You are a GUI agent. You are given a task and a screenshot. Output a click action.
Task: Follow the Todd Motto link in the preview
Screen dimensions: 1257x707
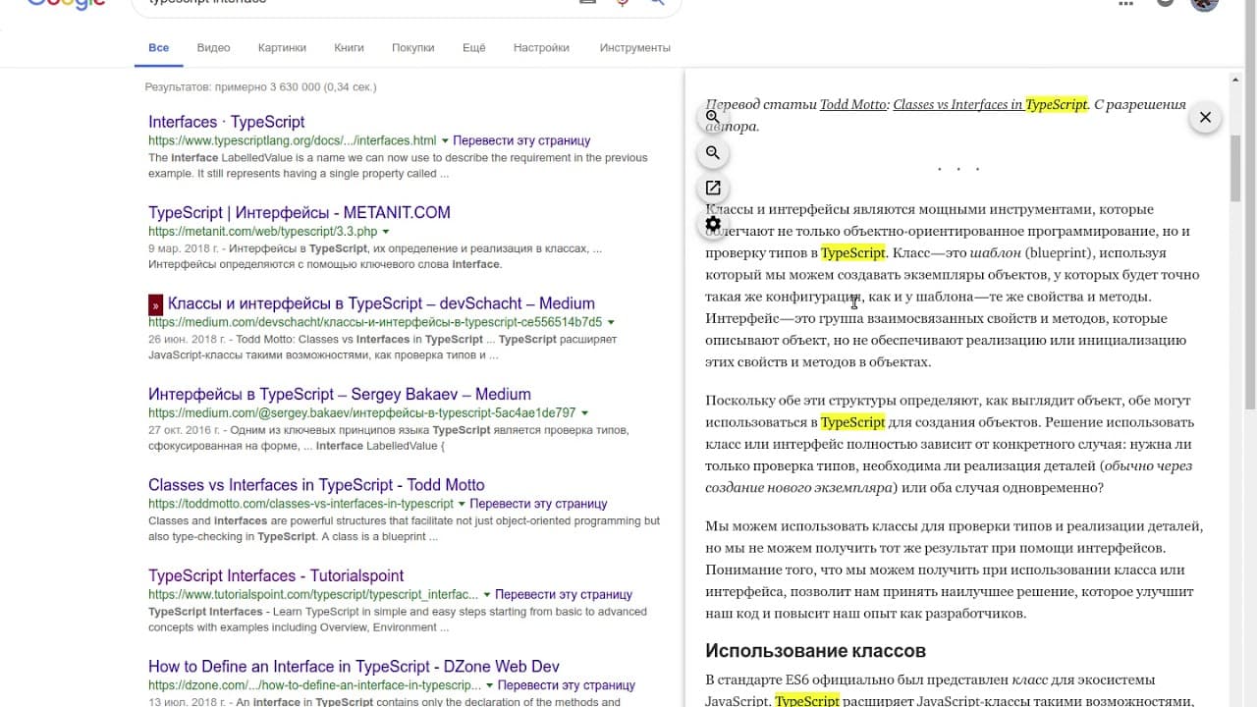[853, 105]
